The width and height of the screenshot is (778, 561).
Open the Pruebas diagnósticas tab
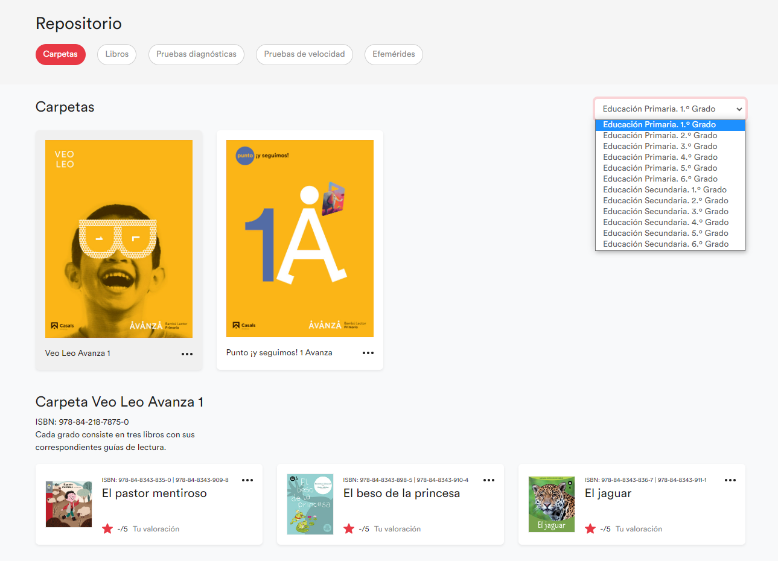point(196,54)
